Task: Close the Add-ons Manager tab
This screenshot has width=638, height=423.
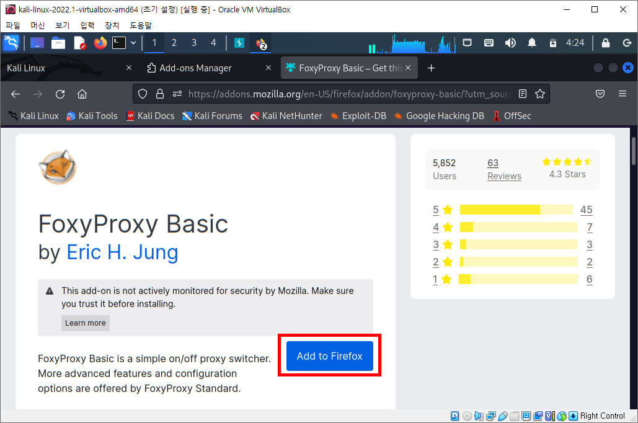Action: pos(268,68)
